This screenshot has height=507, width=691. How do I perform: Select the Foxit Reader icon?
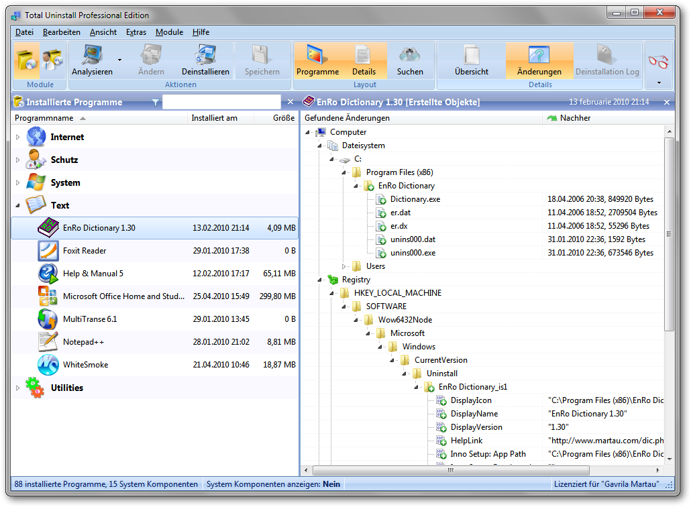pyautogui.click(x=48, y=251)
